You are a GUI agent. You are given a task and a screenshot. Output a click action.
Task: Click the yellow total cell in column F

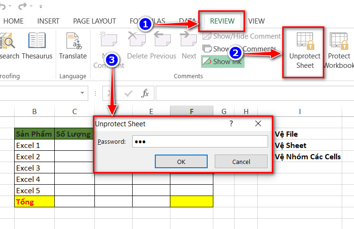[192, 202]
